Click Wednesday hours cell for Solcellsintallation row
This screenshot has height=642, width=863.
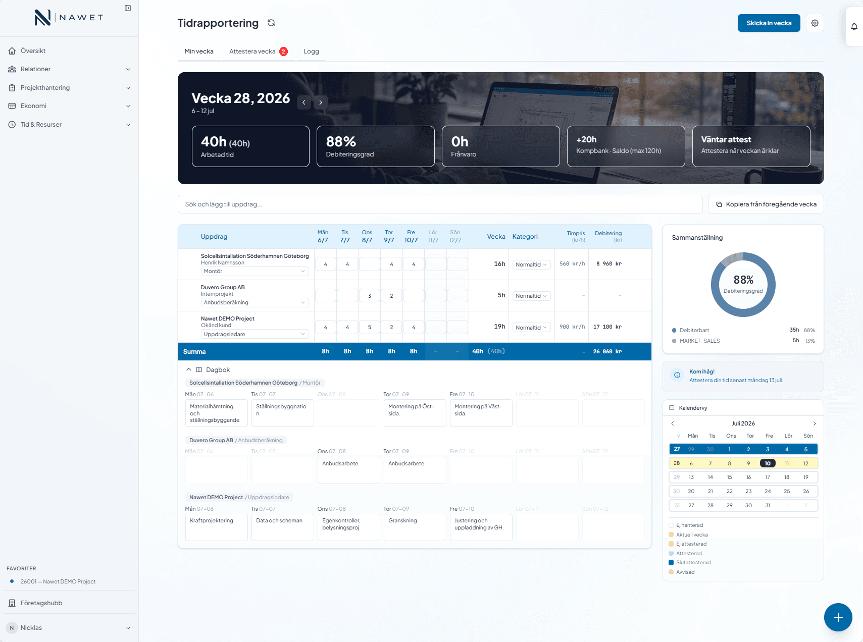(x=370, y=264)
